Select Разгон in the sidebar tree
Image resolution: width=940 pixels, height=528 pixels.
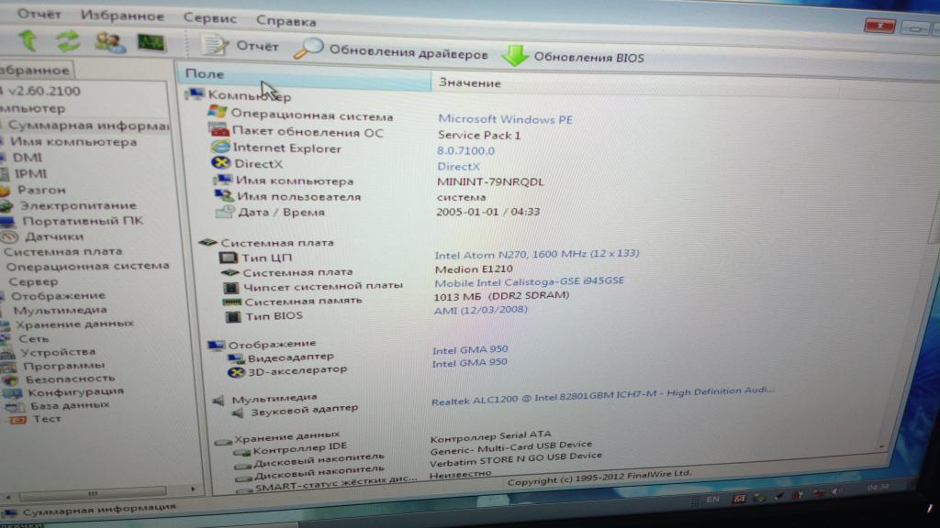[x=41, y=190]
